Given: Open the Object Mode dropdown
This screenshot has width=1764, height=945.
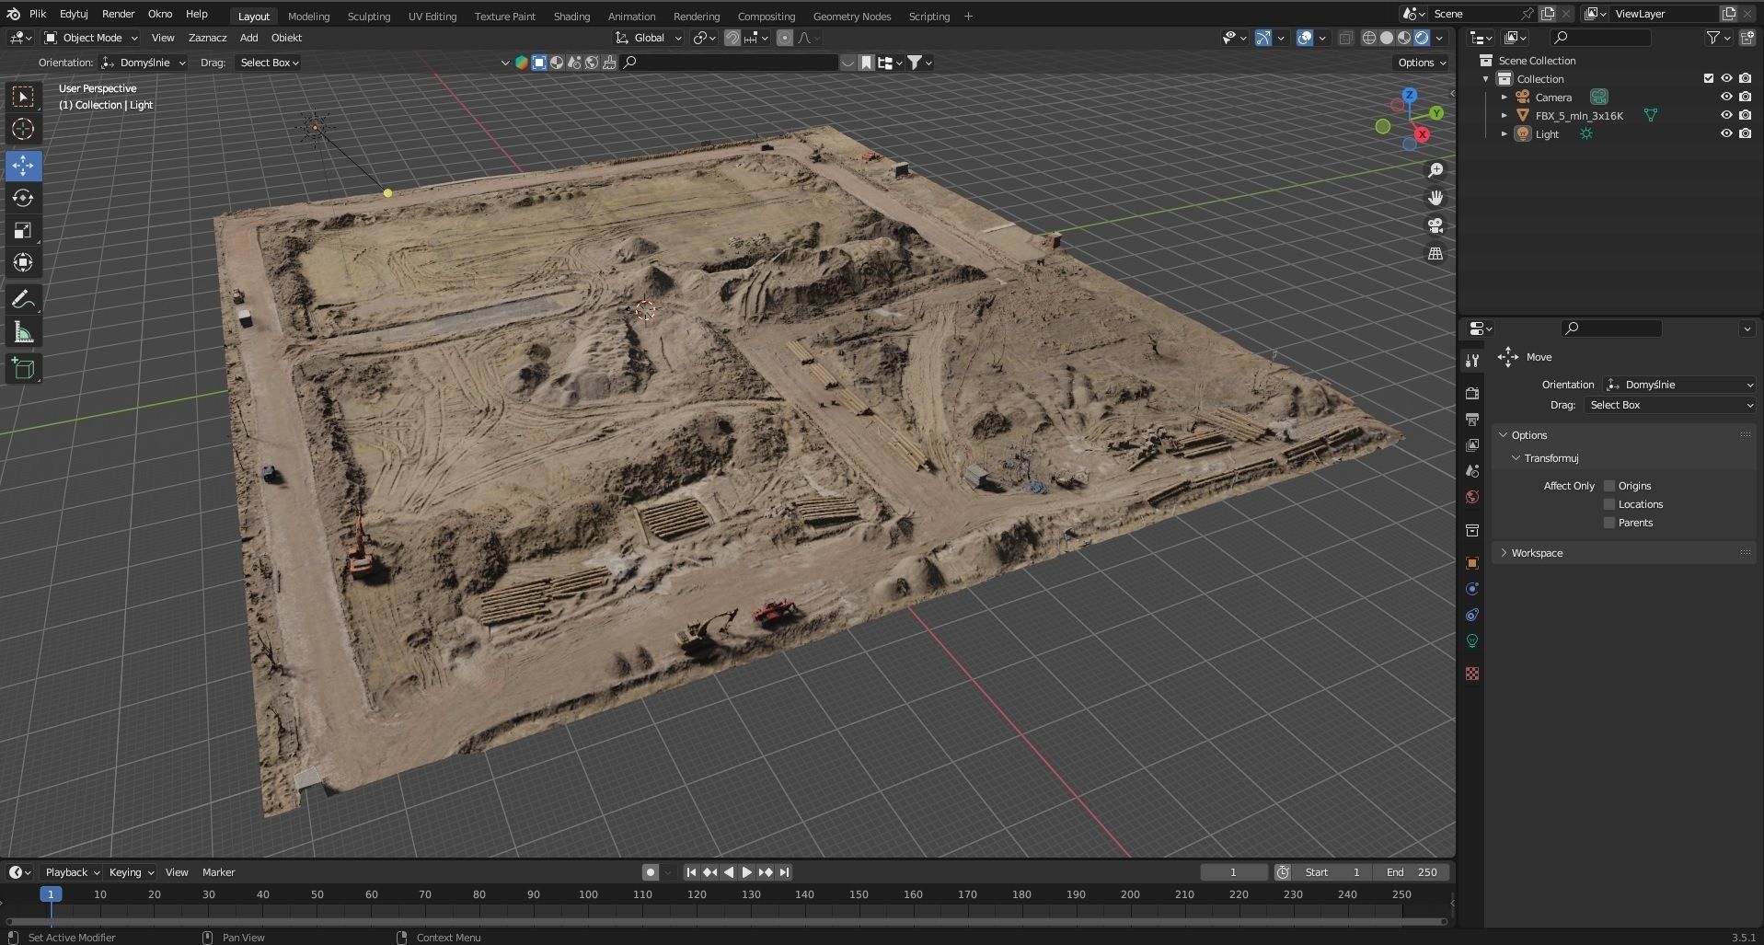Looking at the screenshot, I should 91,38.
